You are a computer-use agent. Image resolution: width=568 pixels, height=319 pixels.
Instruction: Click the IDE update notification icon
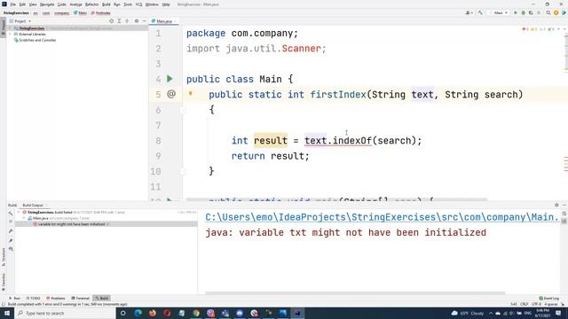[x=556, y=12]
